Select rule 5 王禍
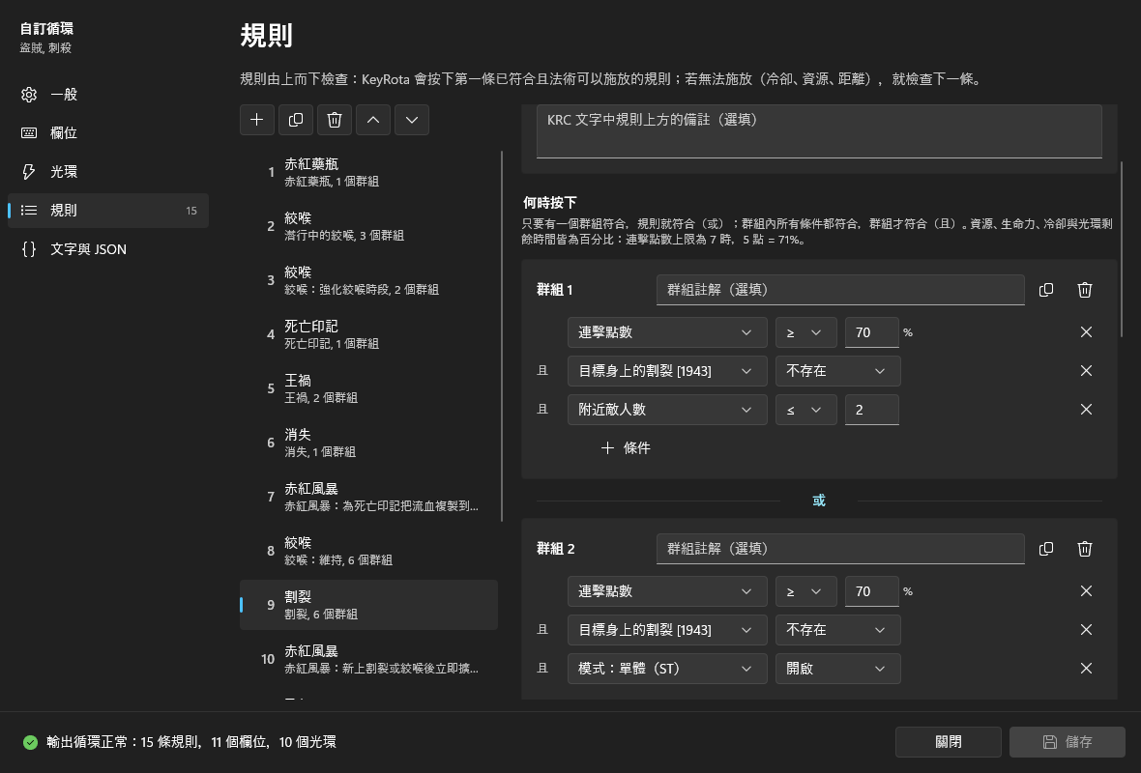This screenshot has width=1141, height=773. pyautogui.click(x=369, y=388)
